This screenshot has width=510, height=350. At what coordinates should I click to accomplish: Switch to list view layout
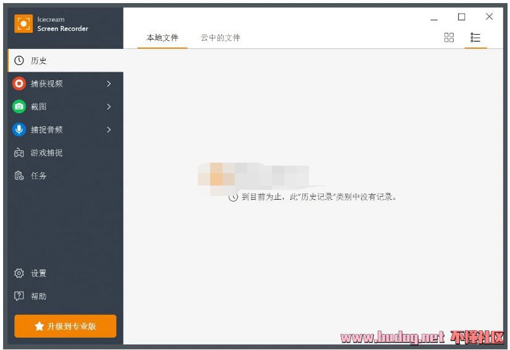coord(475,38)
